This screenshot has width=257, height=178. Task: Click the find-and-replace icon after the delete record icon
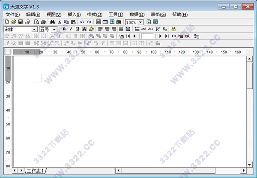(x=197, y=36)
